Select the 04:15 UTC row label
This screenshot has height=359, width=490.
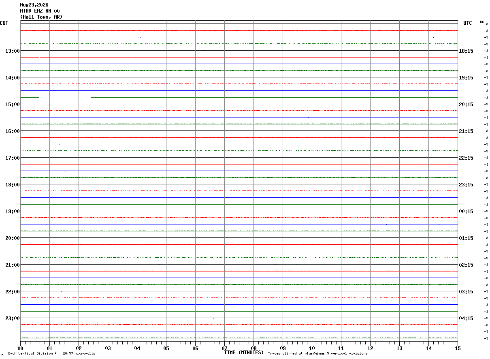(466, 318)
